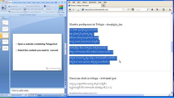Select slide 1 thumbnail in the slide panel

pos(5,23)
